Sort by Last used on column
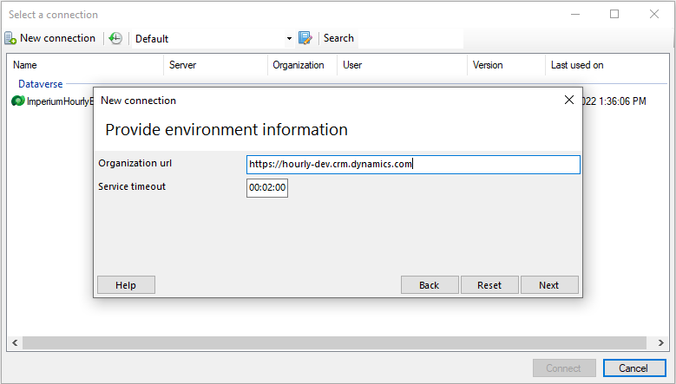 607,65
